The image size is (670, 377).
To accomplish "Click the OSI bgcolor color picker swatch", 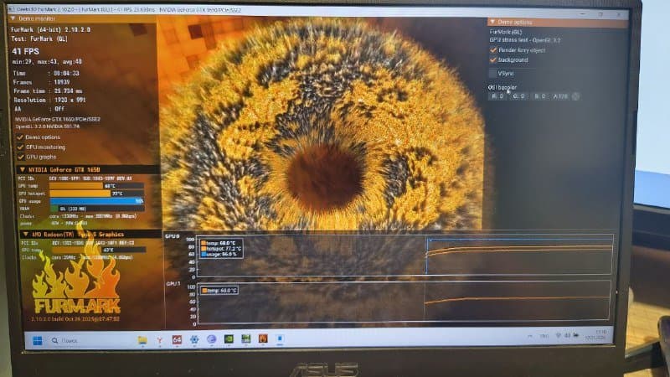I will click(575, 96).
